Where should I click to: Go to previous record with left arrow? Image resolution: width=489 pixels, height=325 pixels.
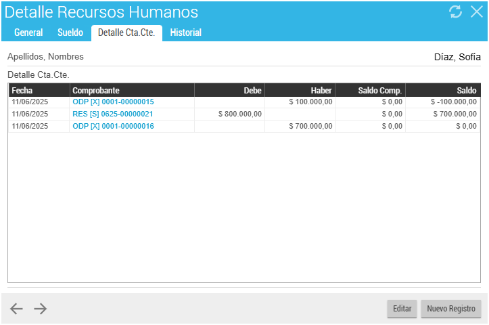coord(17,309)
